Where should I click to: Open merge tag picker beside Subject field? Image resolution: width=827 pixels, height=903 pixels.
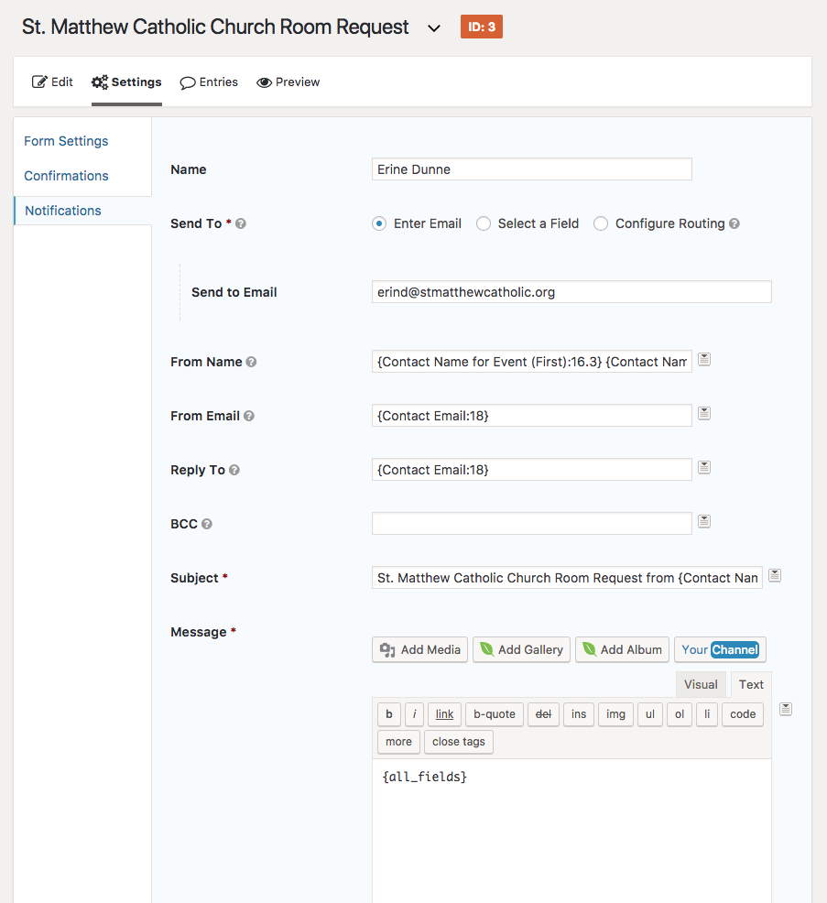(x=775, y=576)
